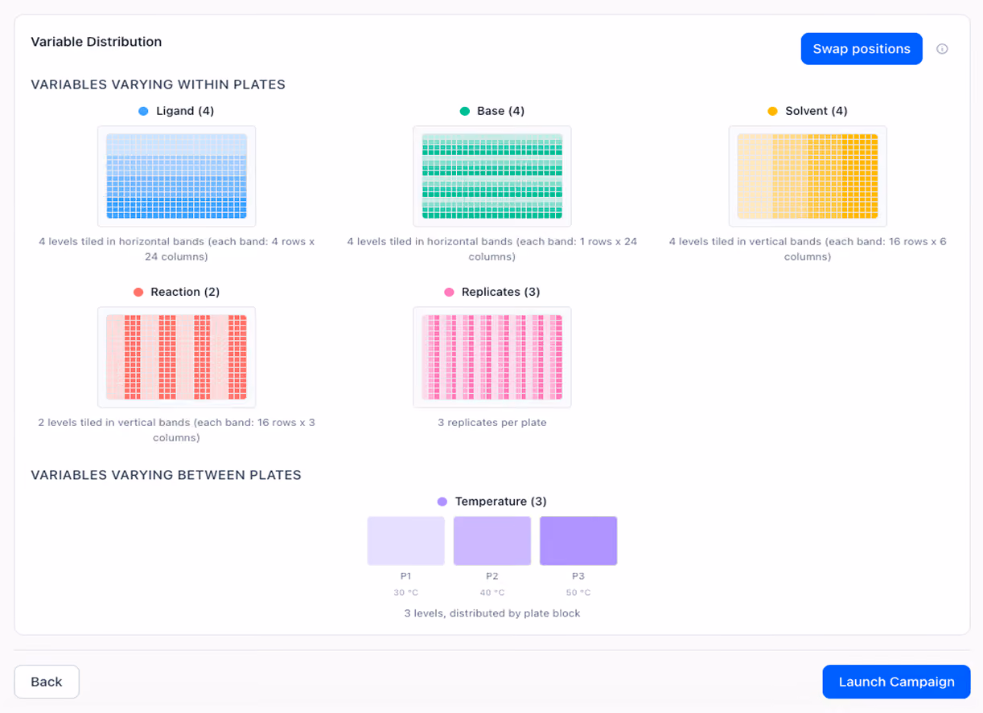Click the 'Ligand (4)' label
Viewport: 983px width, 713px height.
coord(185,111)
